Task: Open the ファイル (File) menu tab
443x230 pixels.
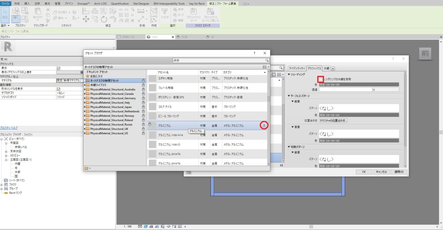Action: pyautogui.click(x=6, y=3)
